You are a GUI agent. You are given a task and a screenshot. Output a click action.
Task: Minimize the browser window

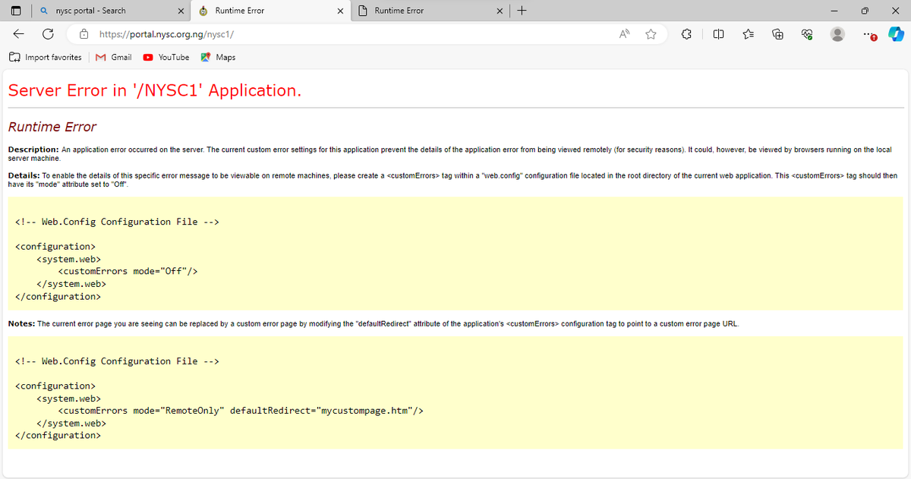click(x=834, y=11)
